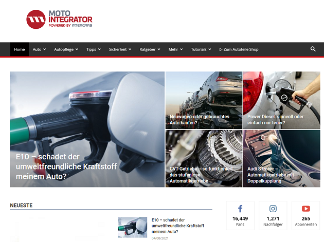Click the Moto Integrator logo
324x242 pixels.
point(59,19)
